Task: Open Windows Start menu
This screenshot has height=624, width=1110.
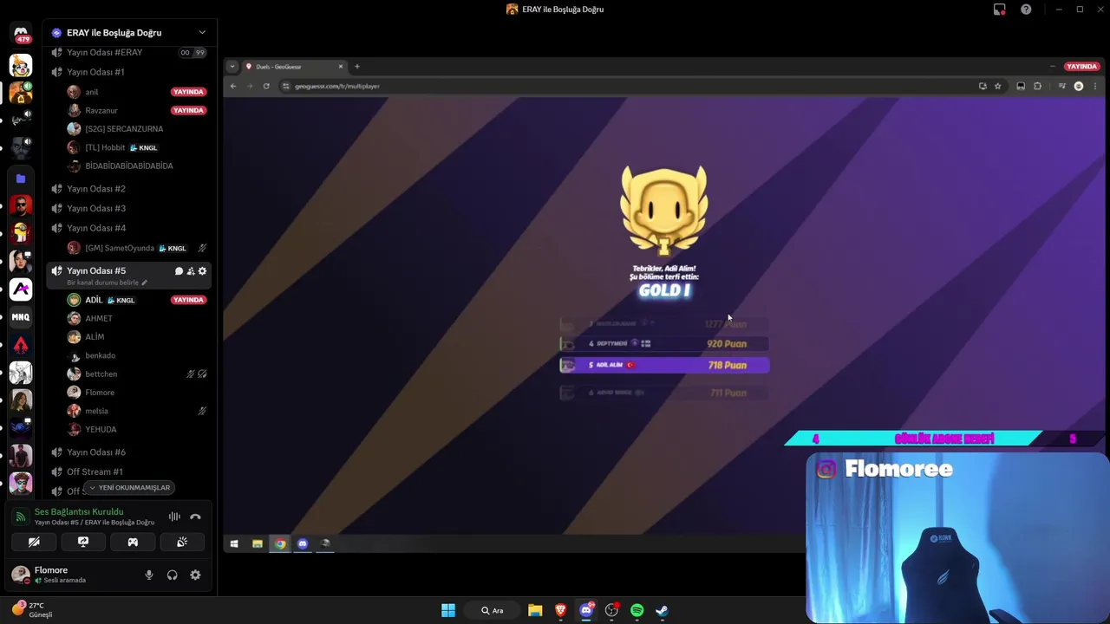Action: 448,610
